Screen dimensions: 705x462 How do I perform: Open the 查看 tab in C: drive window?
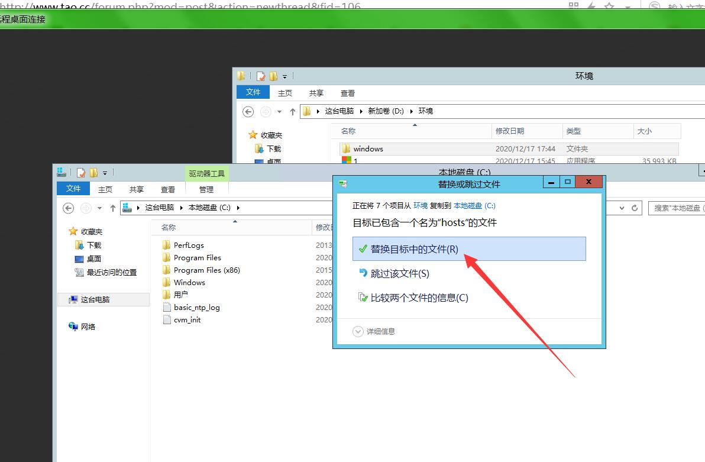tap(168, 189)
